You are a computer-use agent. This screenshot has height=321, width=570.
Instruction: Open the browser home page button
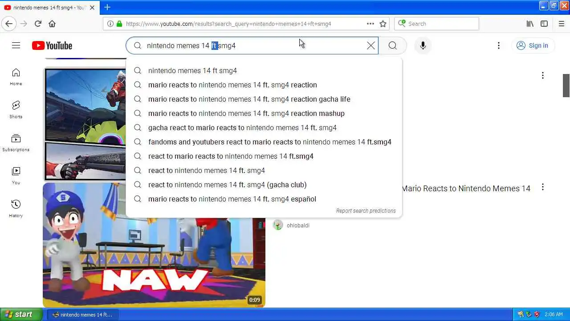click(52, 24)
